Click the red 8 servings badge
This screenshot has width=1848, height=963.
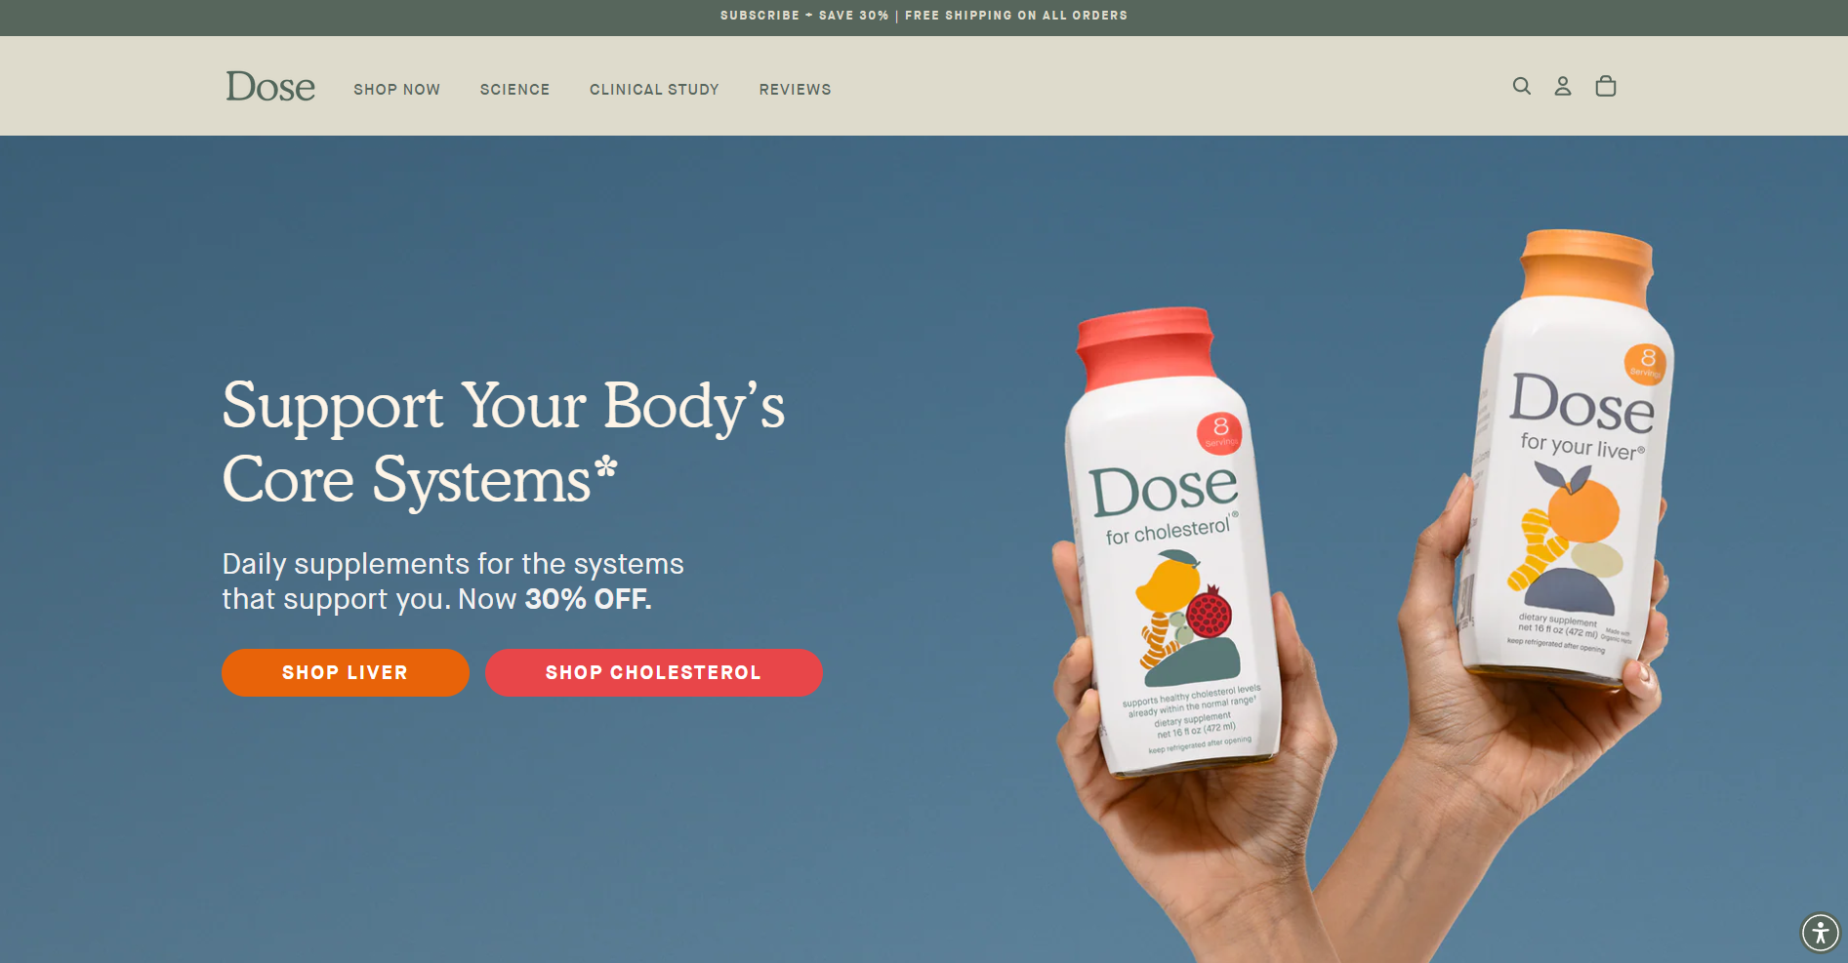pos(1220,432)
